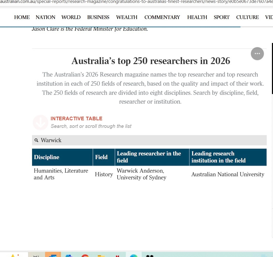Open the SPORT section
Viewport: 273px width, 257px height.
tap(221, 17)
